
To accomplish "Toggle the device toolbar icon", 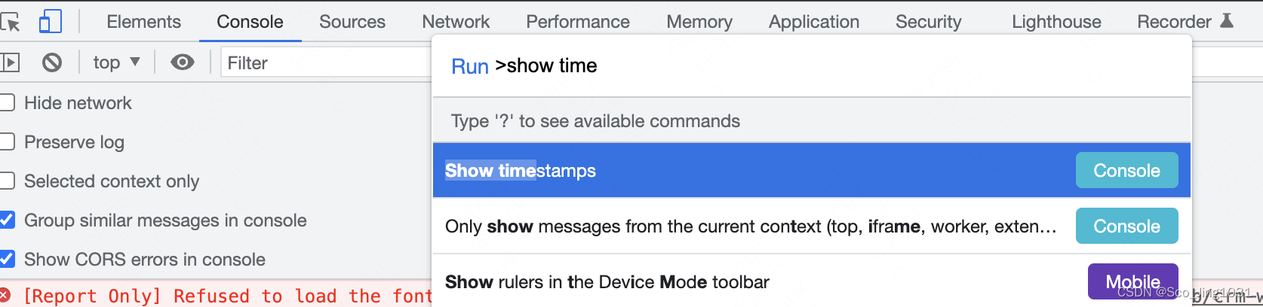I will click(50, 22).
